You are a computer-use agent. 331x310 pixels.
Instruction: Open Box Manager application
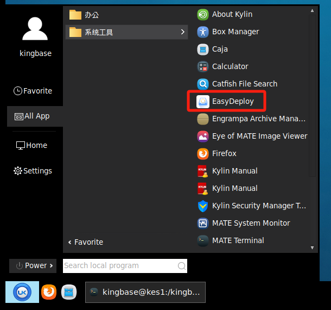[235, 32]
